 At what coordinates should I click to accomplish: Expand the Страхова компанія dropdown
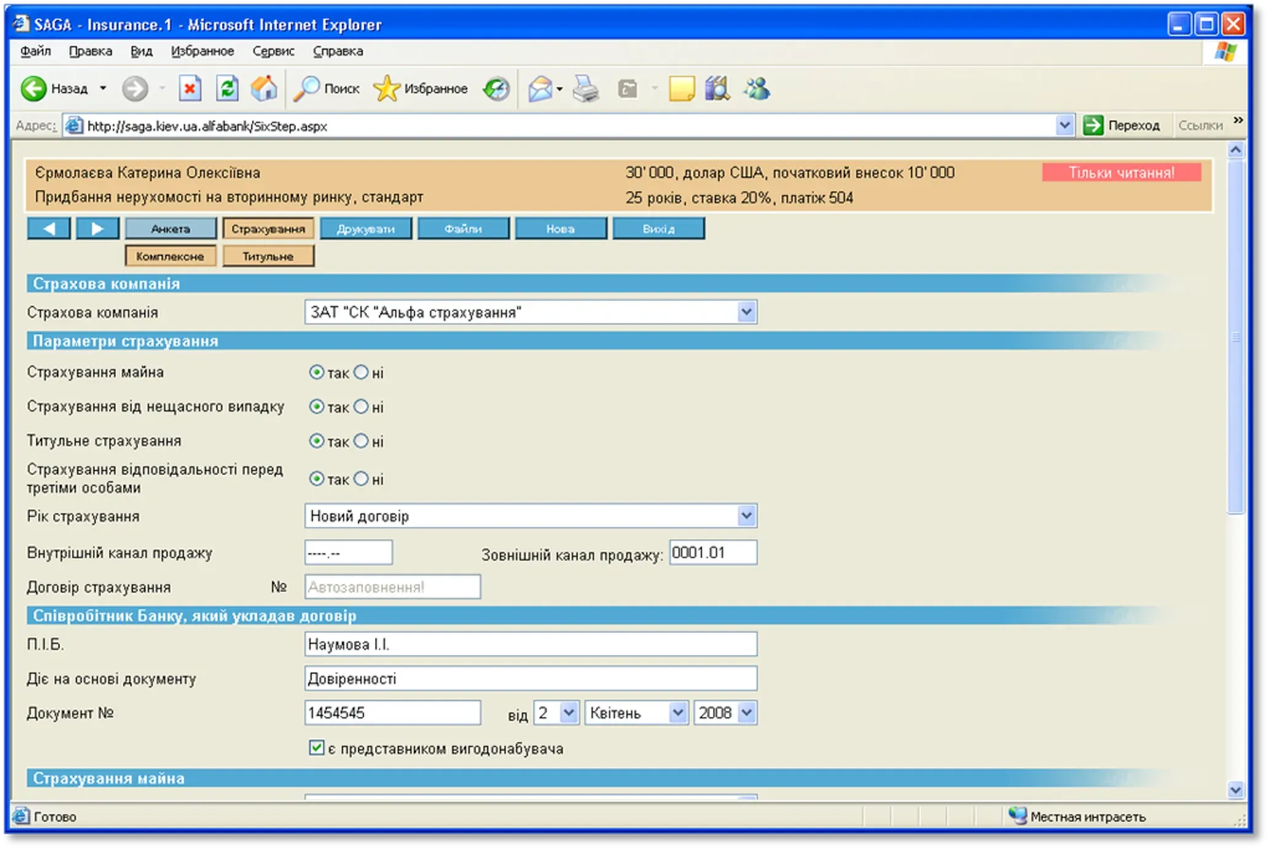click(x=747, y=312)
